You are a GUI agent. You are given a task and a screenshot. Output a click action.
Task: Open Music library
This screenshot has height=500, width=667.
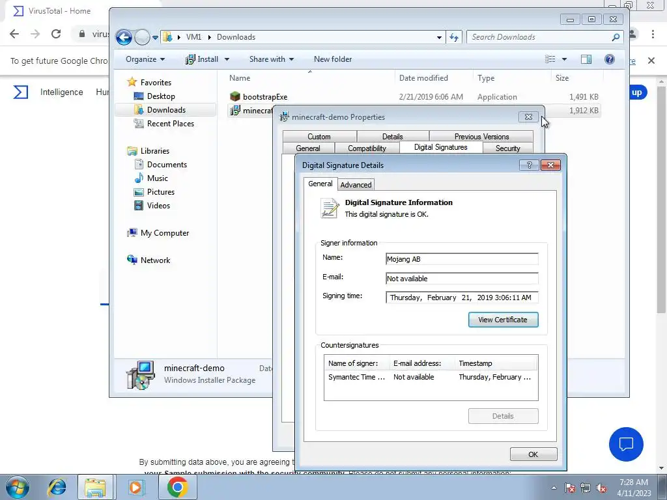[x=158, y=178]
